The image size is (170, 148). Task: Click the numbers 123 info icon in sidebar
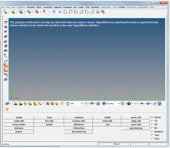coord(5,56)
